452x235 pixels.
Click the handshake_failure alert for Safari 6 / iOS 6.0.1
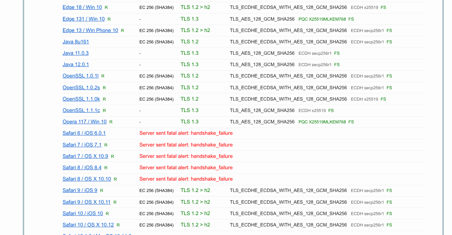186,133
